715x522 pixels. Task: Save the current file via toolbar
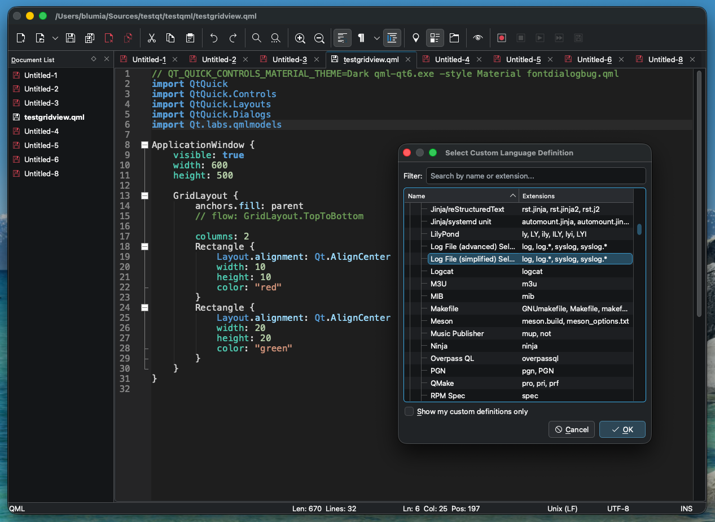tap(71, 38)
